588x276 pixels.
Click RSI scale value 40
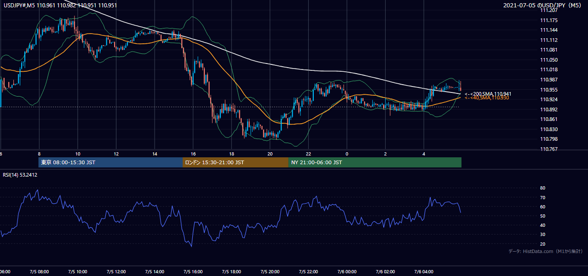(x=542, y=225)
